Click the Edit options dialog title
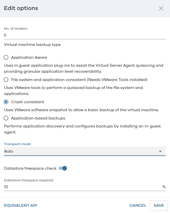Screen dimensions: 170x213 click(21, 8)
